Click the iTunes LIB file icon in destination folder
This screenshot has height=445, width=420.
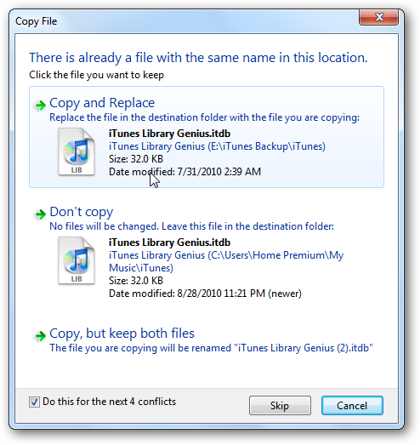tap(77, 260)
